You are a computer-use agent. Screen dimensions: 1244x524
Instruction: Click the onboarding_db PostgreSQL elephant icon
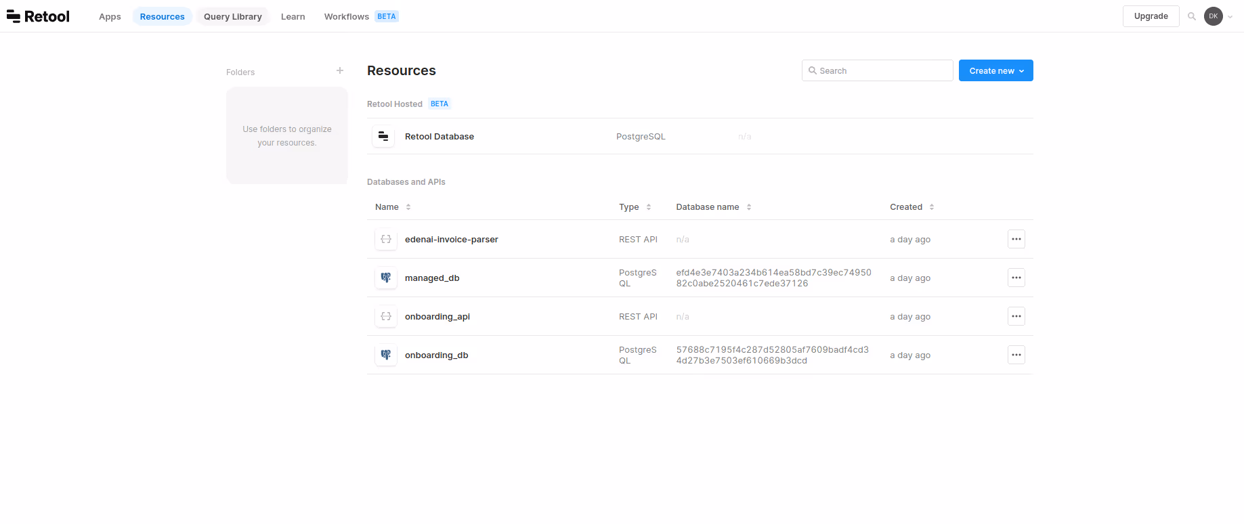coord(386,355)
